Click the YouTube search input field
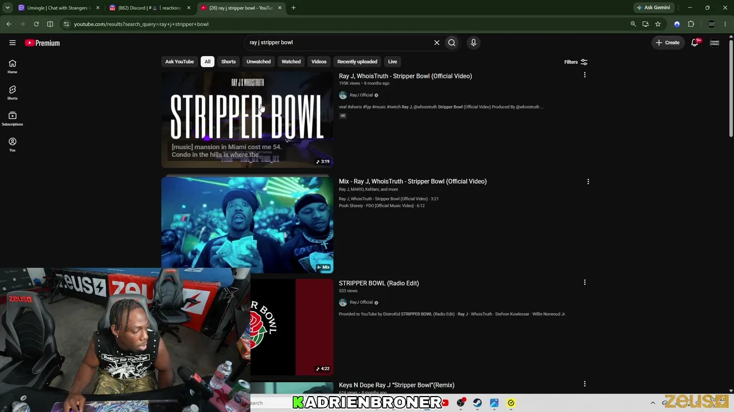Viewport: 734px width, 412px height. [338, 42]
